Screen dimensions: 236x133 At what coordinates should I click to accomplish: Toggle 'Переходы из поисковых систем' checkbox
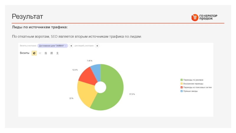click(182, 87)
